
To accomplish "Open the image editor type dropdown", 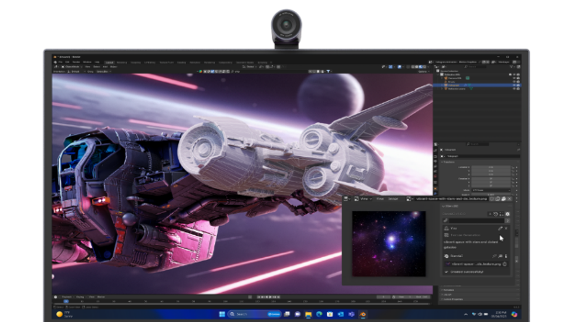I will tap(347, 199).
